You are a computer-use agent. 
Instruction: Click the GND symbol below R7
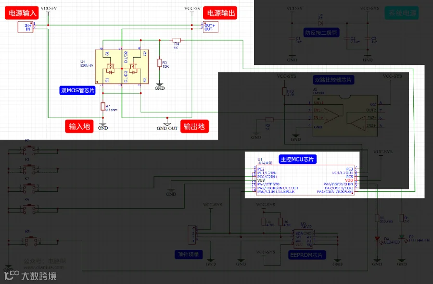(x=103, y=124)
